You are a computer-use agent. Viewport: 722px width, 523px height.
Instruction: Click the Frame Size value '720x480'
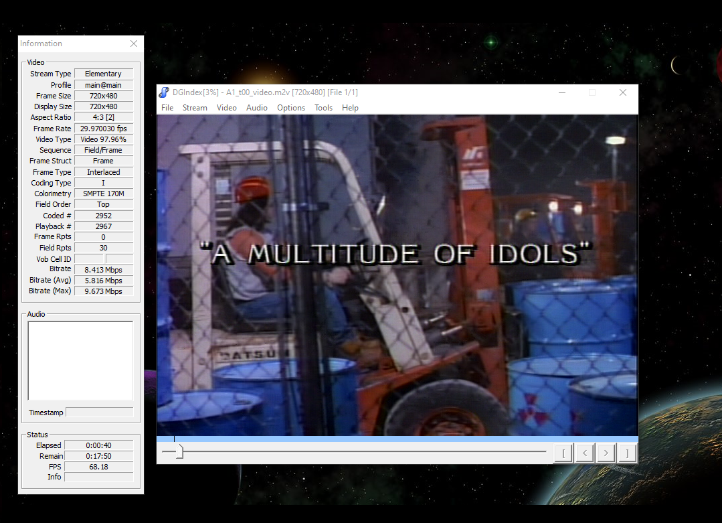pyautogui.click(x=104, y=96)
